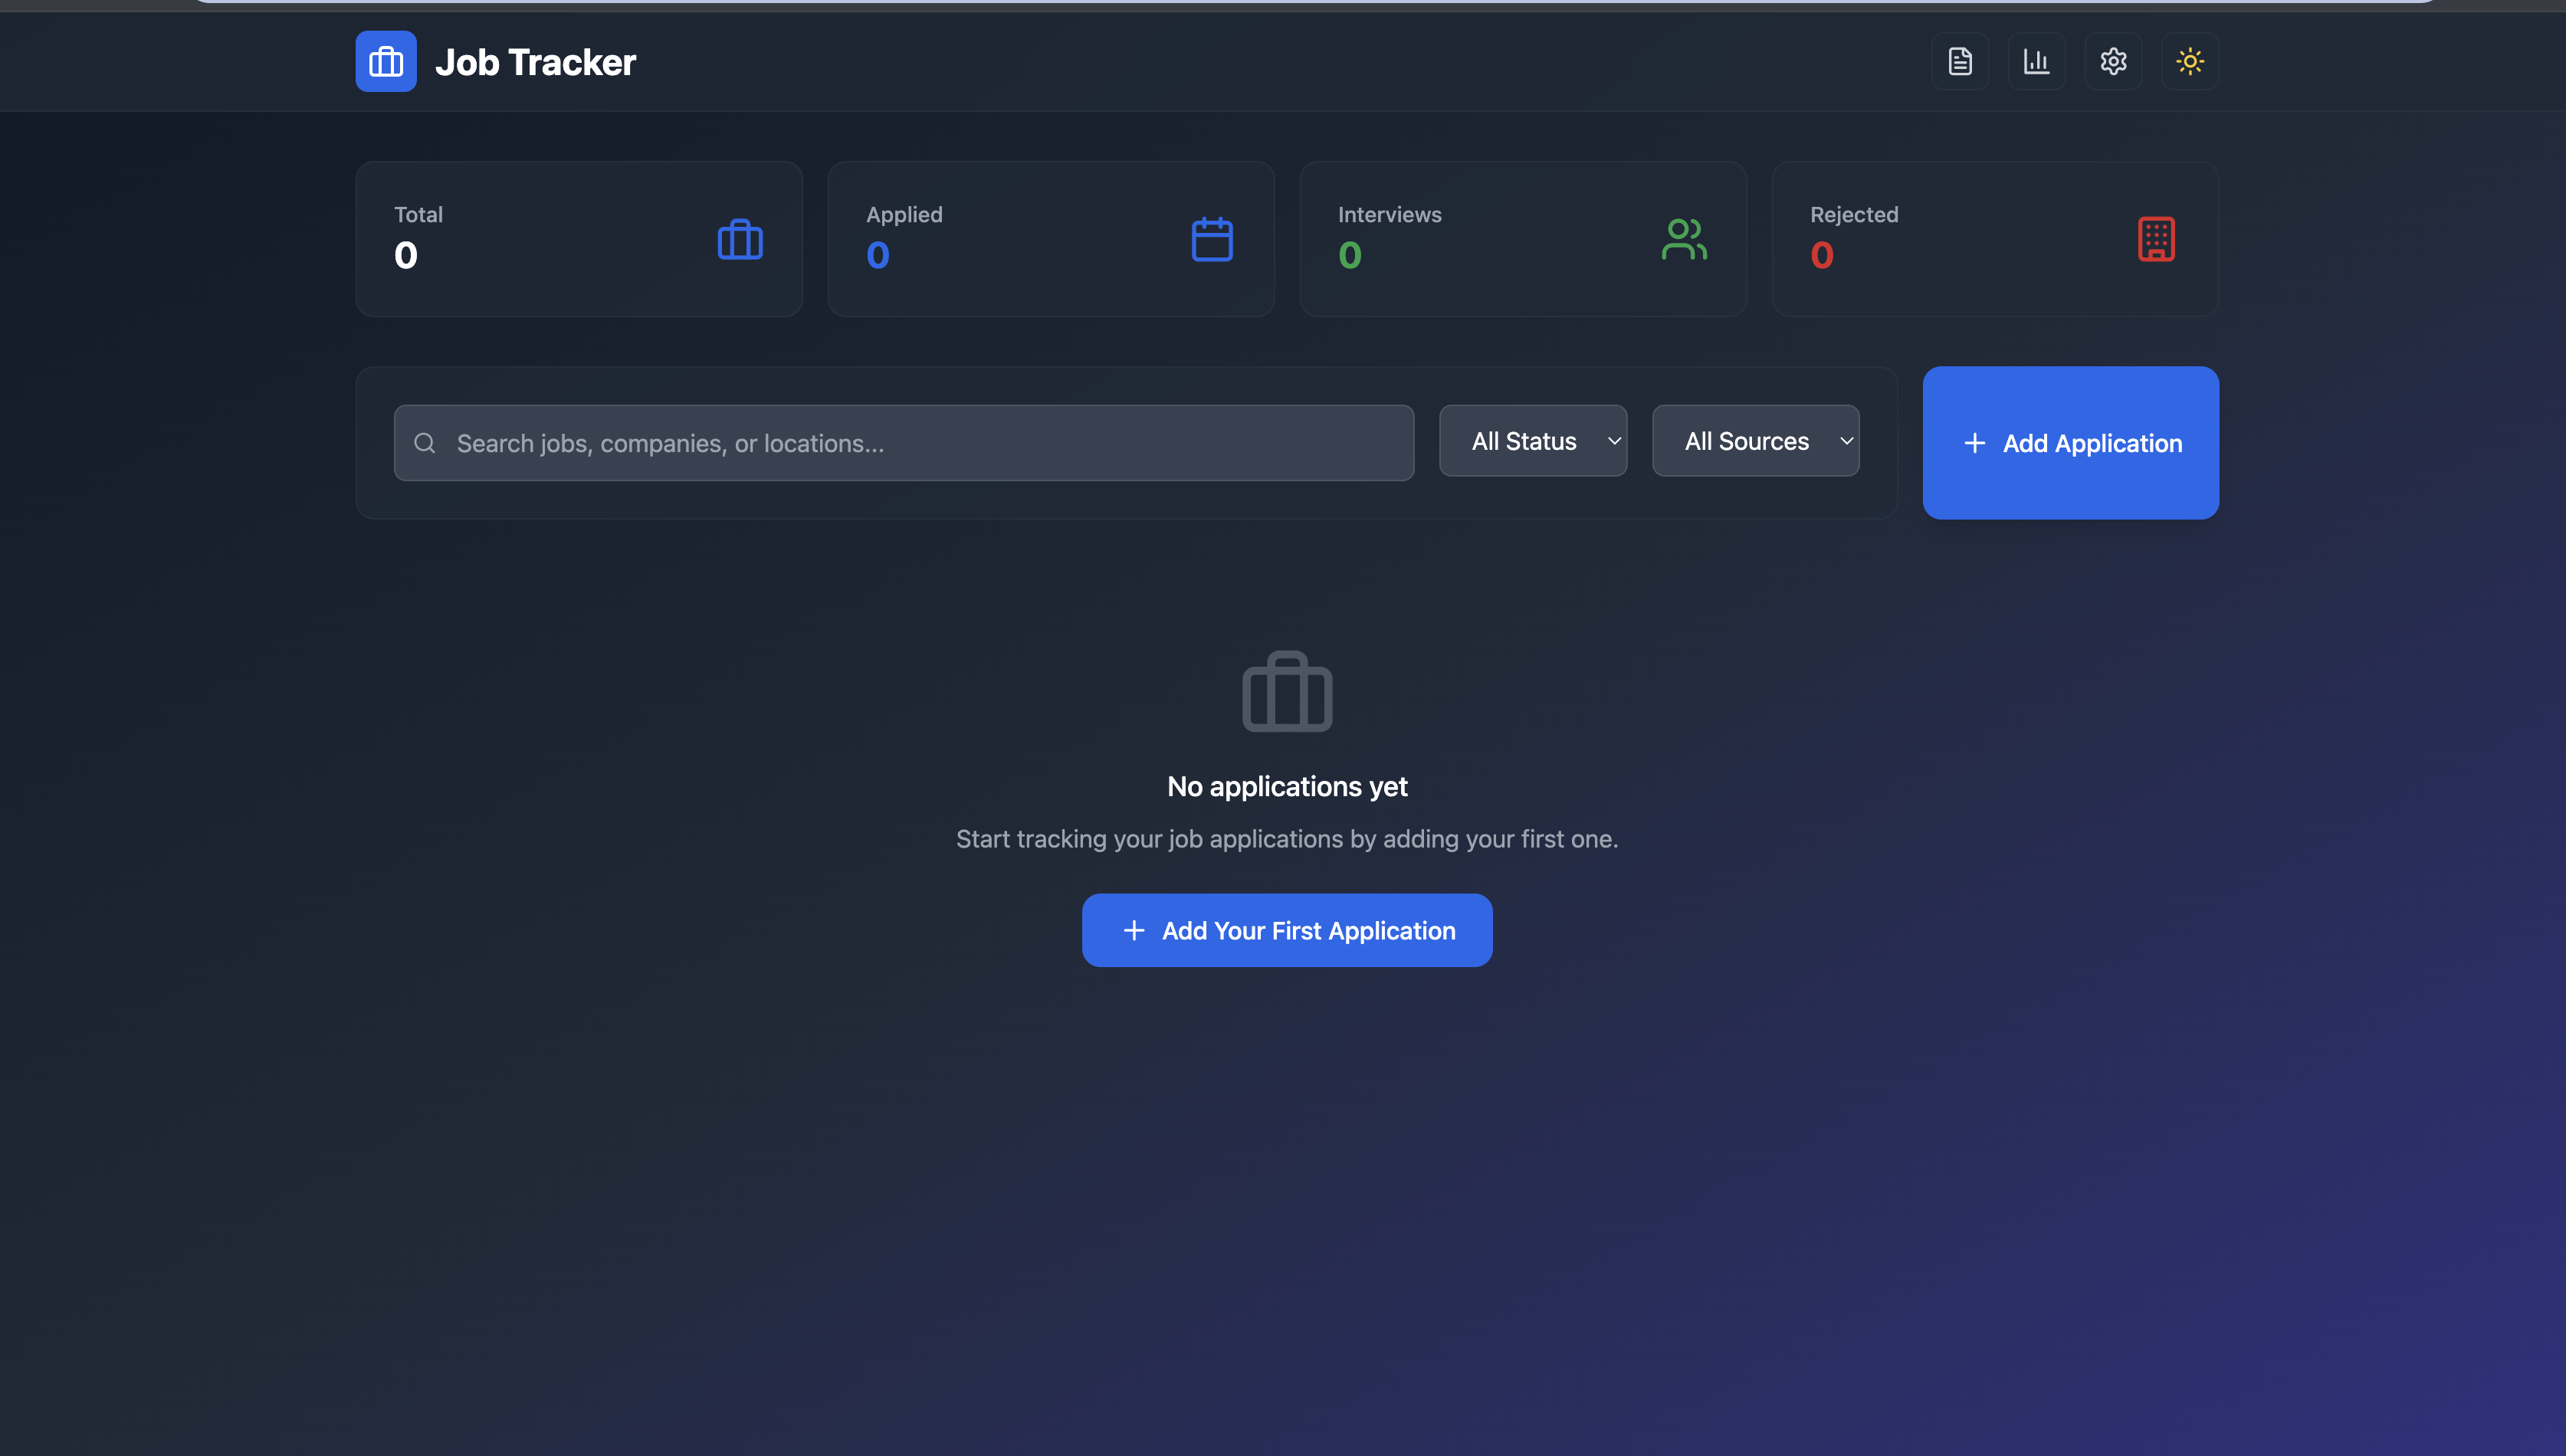Click the Job Tracker briefcase logo
2566x1456 pixels.
click(x=386, y=62)
